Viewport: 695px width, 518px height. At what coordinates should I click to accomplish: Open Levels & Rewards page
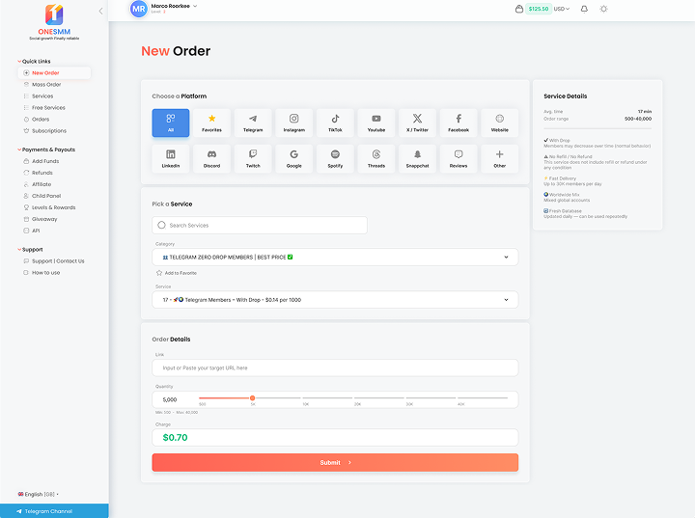[49, 207]
